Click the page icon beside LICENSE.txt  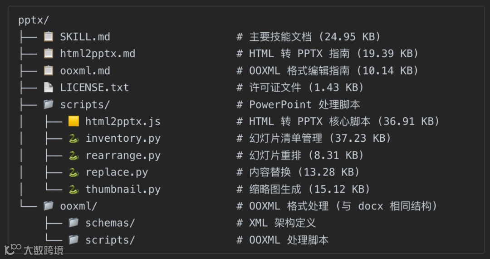click(x=49, y=87)
